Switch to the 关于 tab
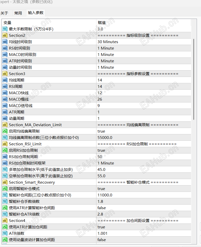This screenshot has height=247, width=201. pos(4,13)
